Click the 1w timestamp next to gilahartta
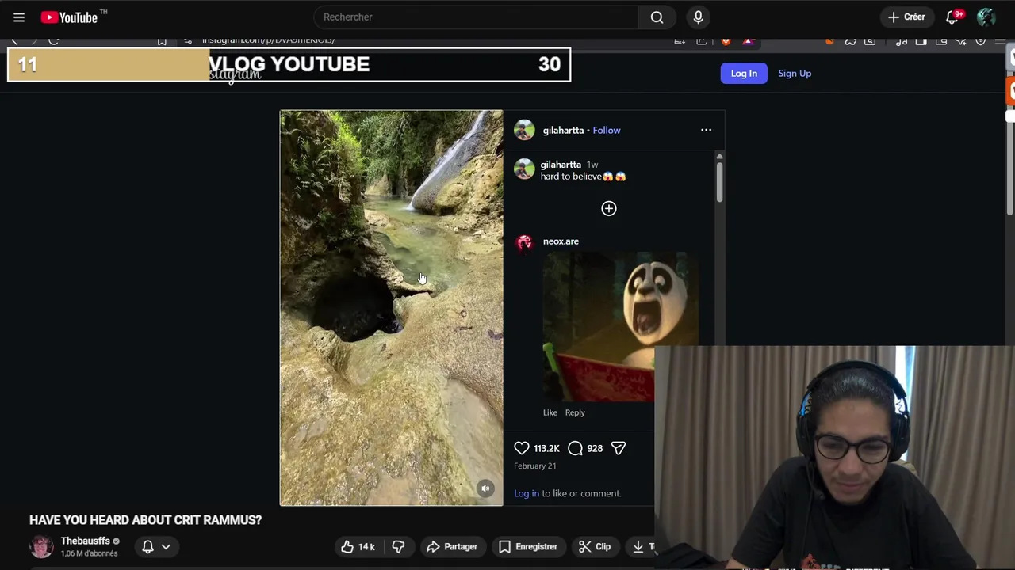 pos(592,165)
